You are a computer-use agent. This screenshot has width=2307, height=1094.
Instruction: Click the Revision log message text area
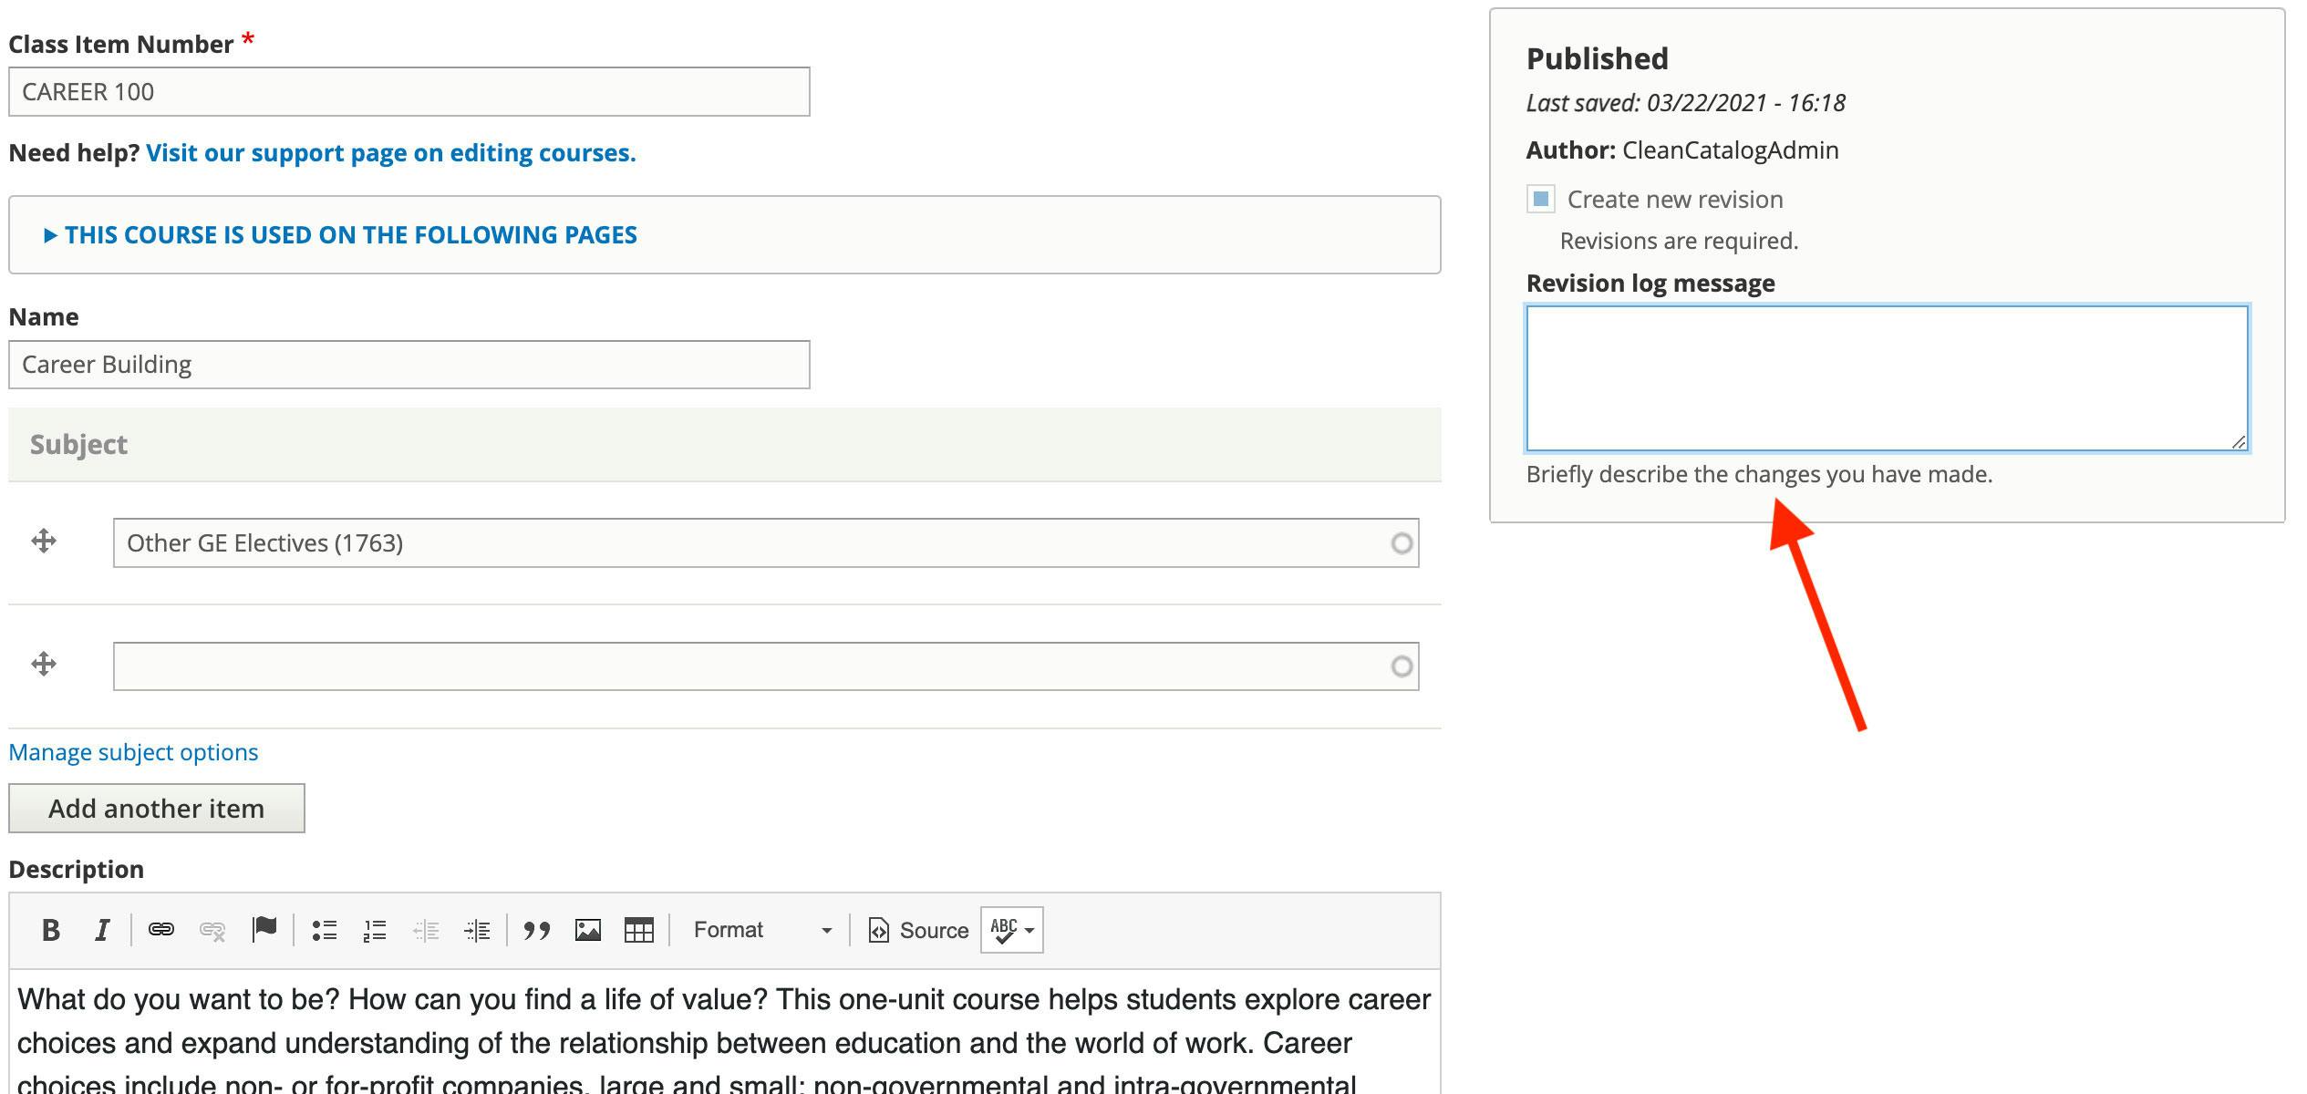[x=1886, y=378]
